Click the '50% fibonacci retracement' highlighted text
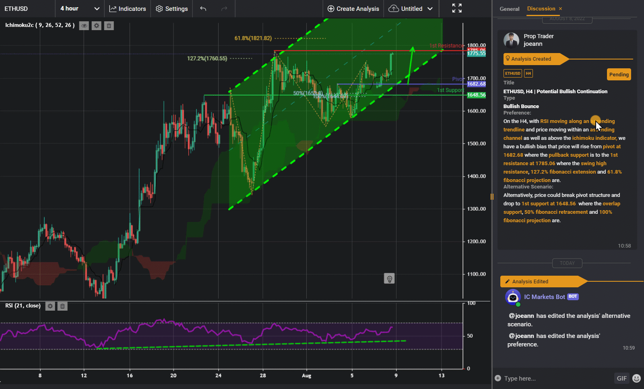 (556, 212)
